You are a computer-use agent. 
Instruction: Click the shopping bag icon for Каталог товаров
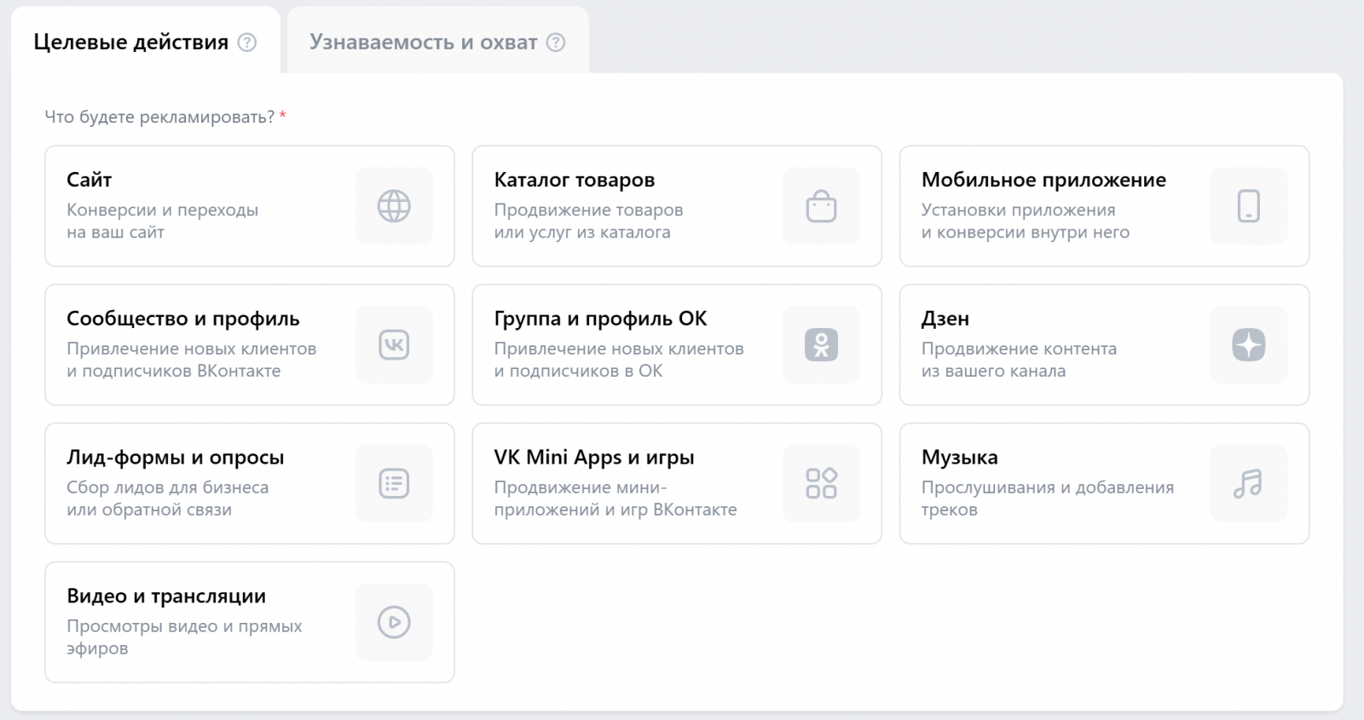pos(821,206)
